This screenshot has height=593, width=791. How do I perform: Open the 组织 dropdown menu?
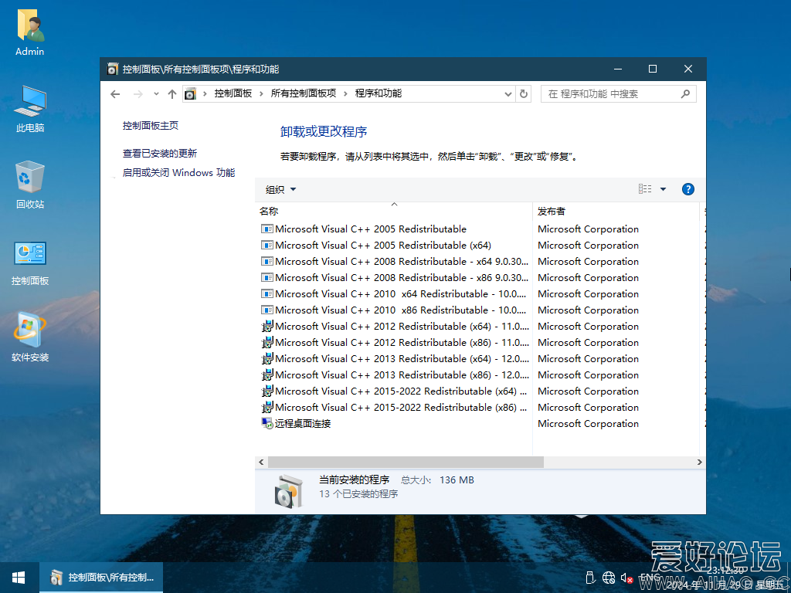tap(280, 190)
